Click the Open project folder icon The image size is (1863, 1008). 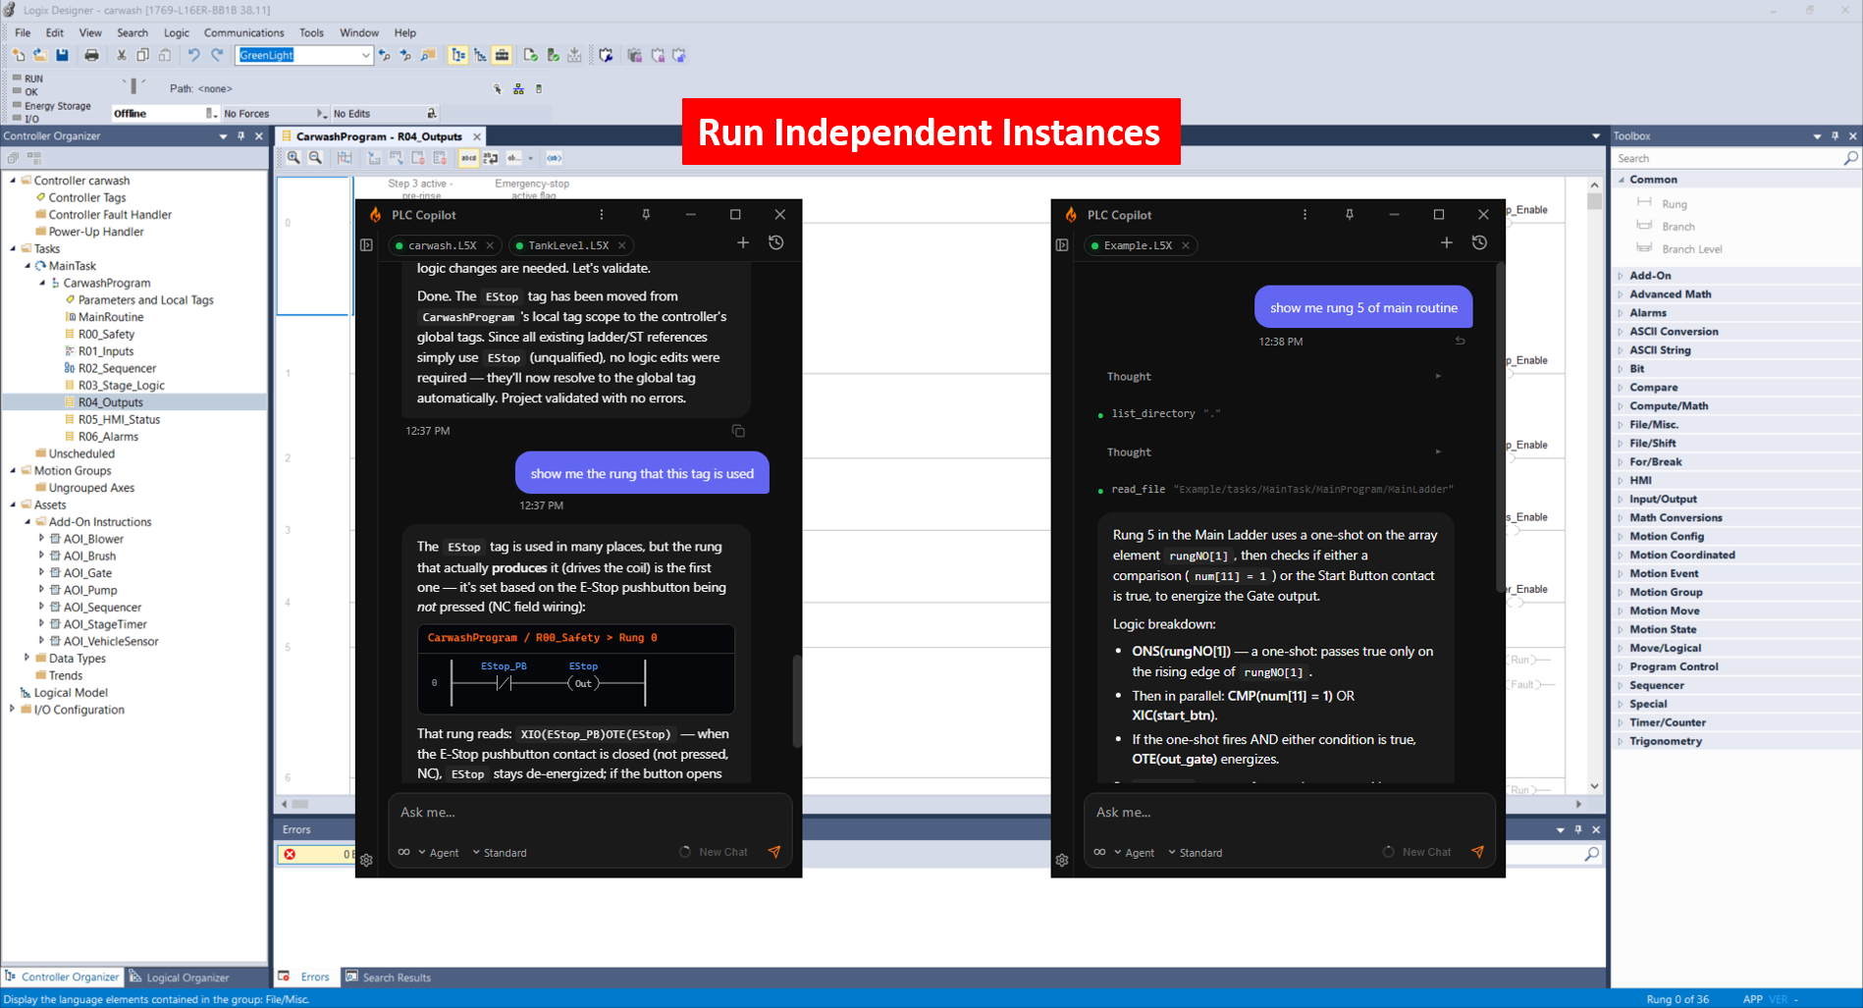tap(40, 55)
